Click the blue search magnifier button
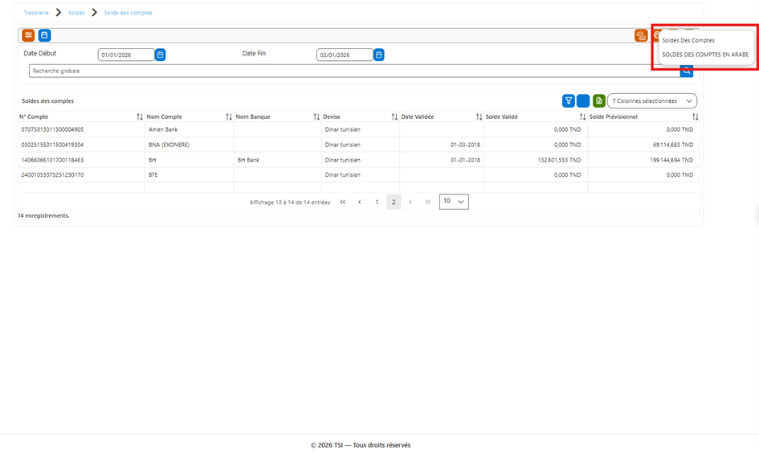This screenshot has height=454, width=759. click(x=687, y=72)
